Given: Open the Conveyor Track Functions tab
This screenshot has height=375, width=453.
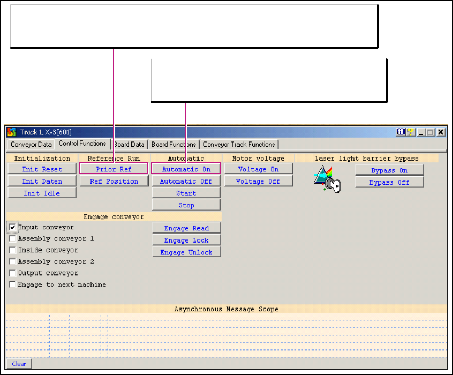Looking at the screenshot, I should (x=239, y=144).
